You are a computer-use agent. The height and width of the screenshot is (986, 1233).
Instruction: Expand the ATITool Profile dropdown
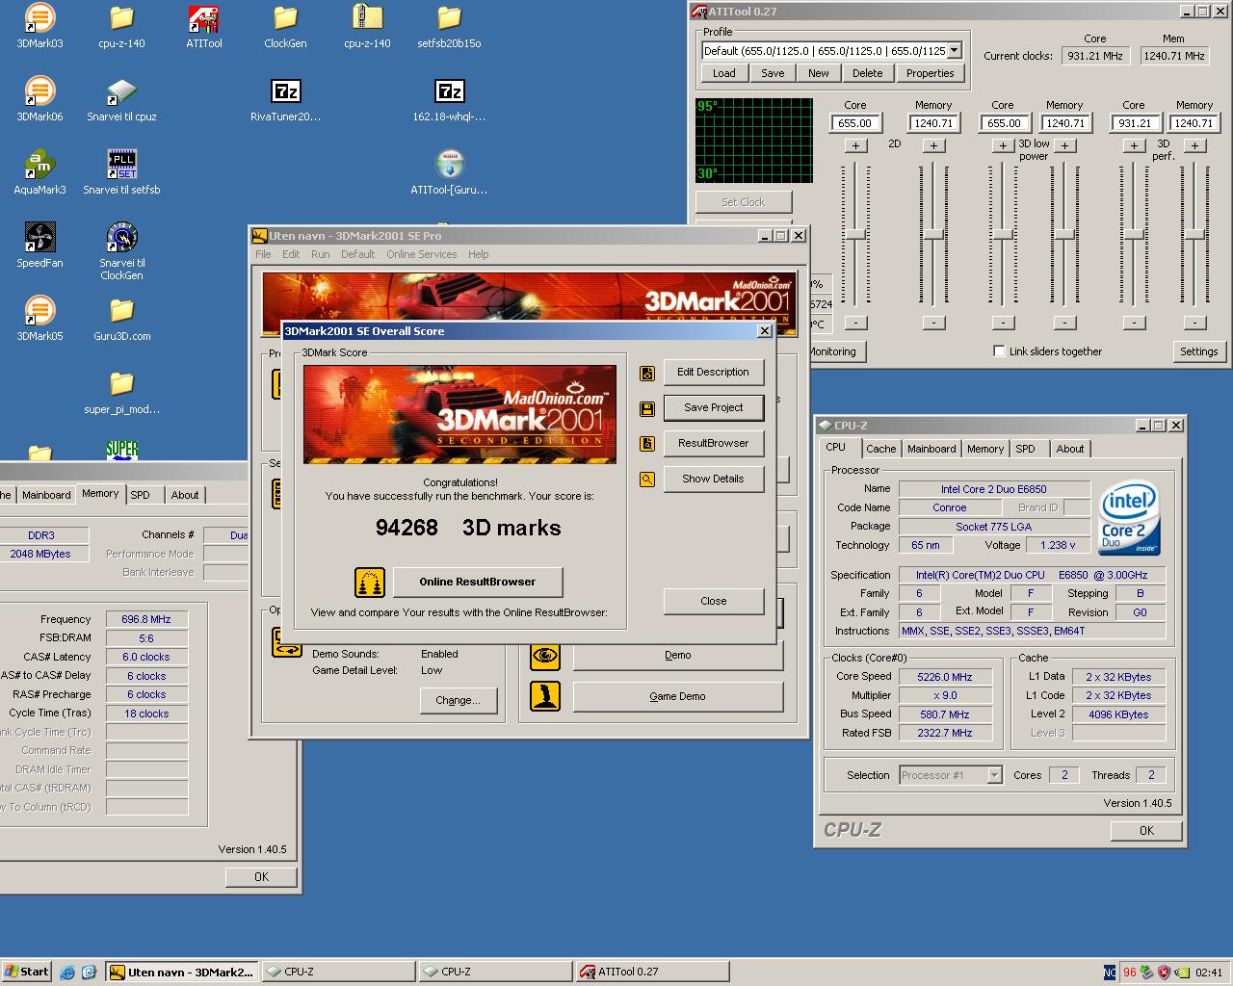955,50
